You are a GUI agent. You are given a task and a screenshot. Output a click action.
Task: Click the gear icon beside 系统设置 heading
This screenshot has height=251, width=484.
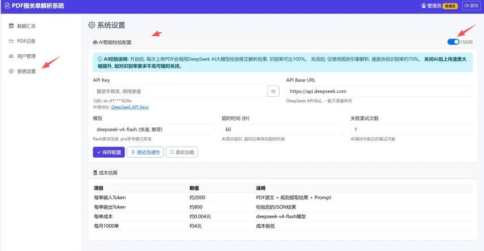point(92,25)
